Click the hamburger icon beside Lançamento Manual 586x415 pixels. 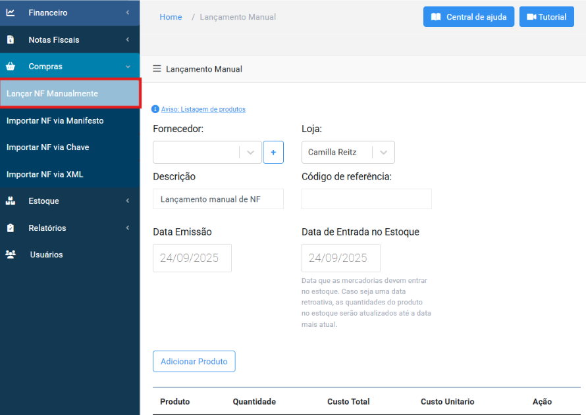pyautogui.click(x=157, y=69)
